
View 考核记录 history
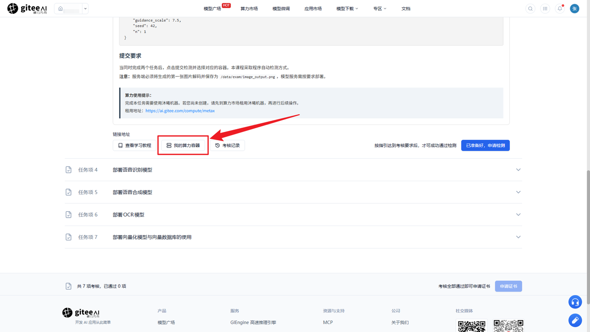(x=227, y=145)
